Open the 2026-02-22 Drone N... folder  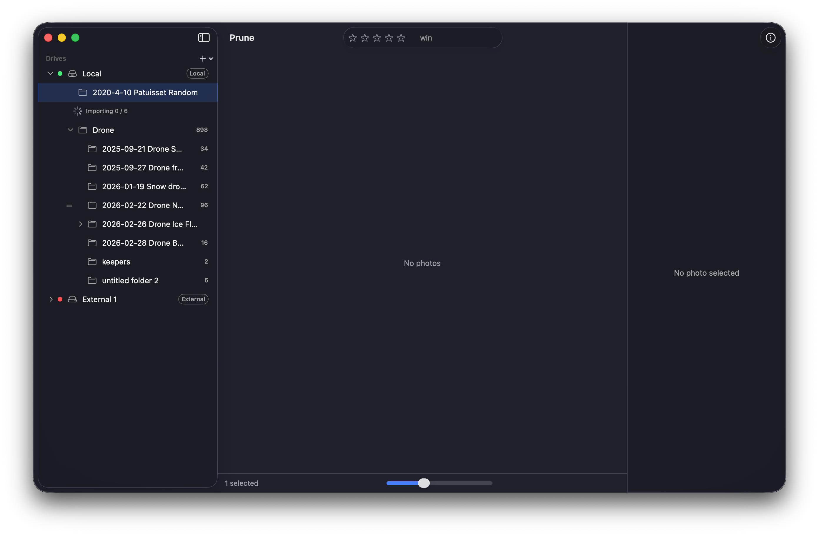(x=128, y=205)
